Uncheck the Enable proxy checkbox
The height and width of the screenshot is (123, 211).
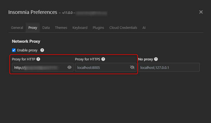click(x=14, y=50)
